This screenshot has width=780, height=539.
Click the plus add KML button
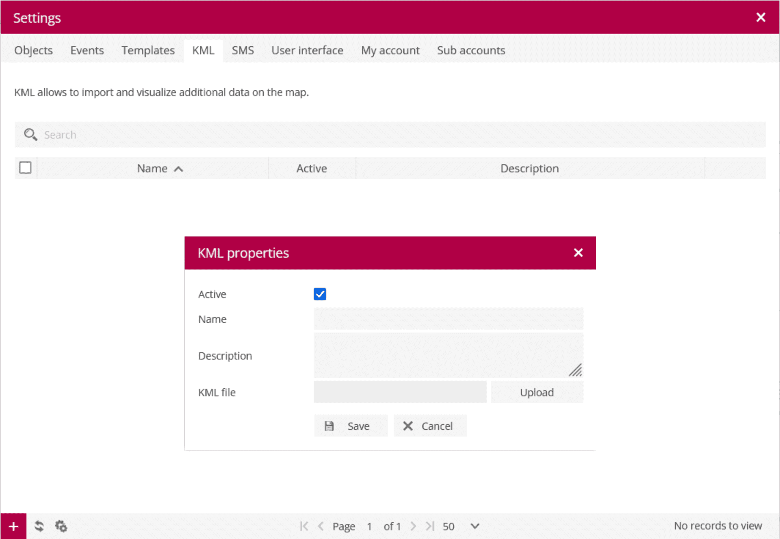pos(13,526)
